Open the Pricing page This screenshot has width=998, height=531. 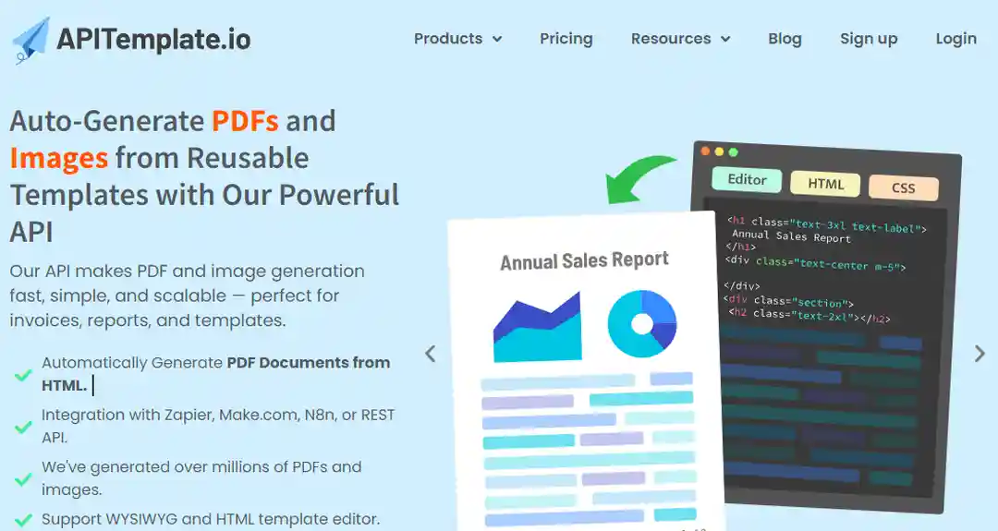[x=566, y=39]
